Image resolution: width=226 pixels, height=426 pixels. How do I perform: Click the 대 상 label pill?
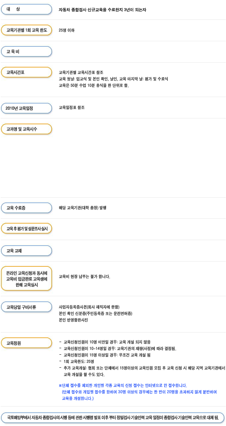[x=27, y=9]
